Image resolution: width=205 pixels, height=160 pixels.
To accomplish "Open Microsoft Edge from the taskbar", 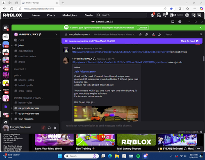I will (110, 156).
